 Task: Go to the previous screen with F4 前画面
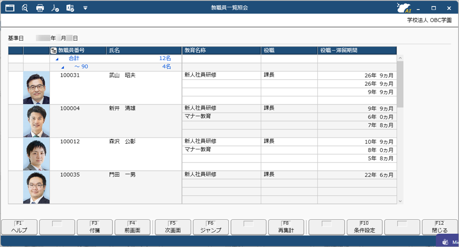coord(132,227)
